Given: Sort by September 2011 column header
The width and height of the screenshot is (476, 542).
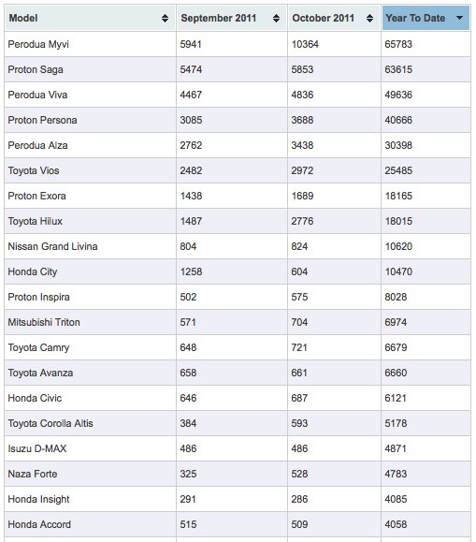Looking at the screenshot, I should pyautogui.click(x=232, y=19).
